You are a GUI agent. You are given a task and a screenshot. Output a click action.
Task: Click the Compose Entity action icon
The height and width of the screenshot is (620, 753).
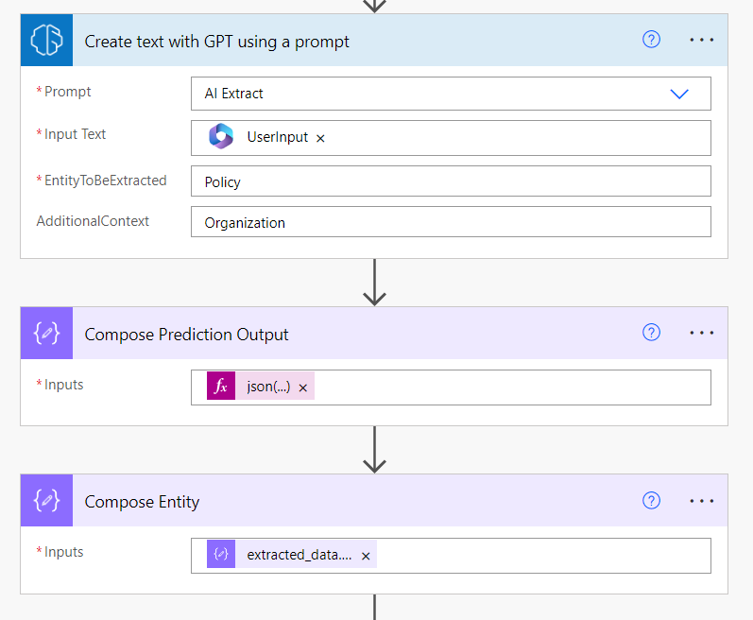(46, 501)
